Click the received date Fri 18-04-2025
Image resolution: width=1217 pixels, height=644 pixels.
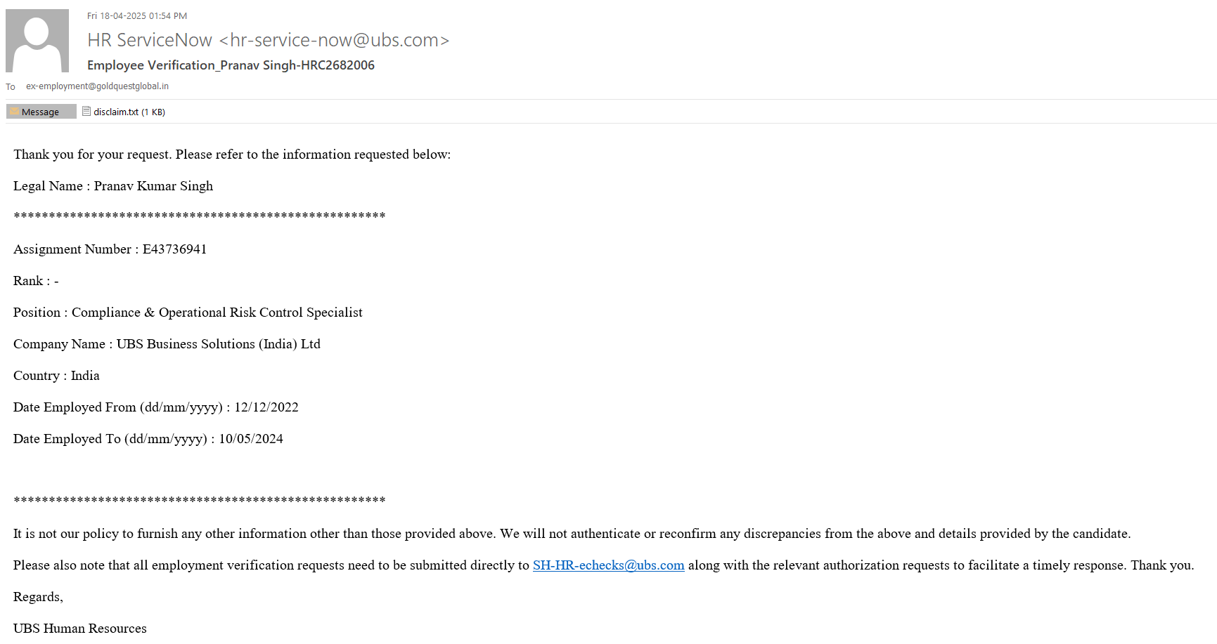click(x=137, y=16)
